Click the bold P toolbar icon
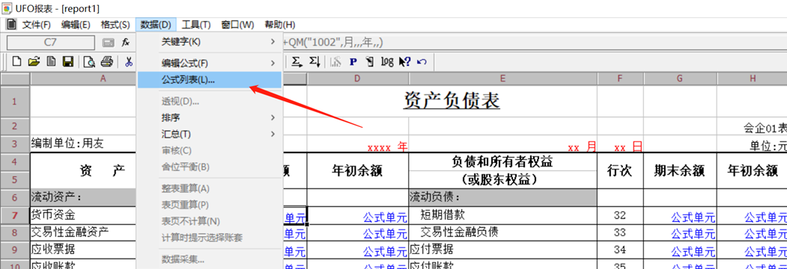This screenshot has height=269, width=787. (353, 61)
